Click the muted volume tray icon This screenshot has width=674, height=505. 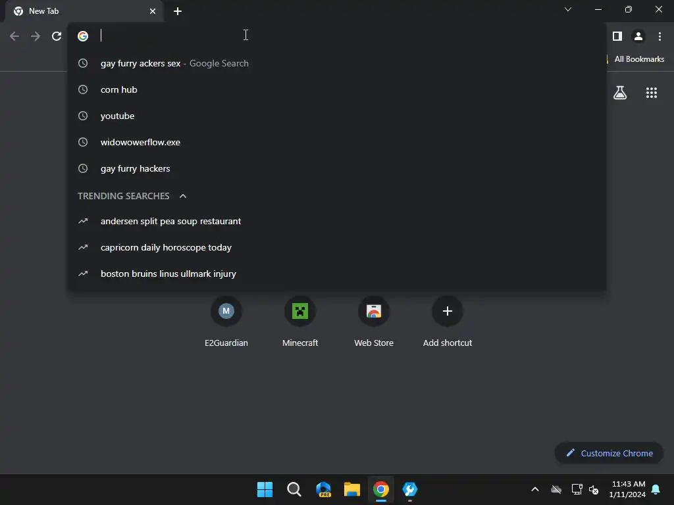tap(594, 489)
